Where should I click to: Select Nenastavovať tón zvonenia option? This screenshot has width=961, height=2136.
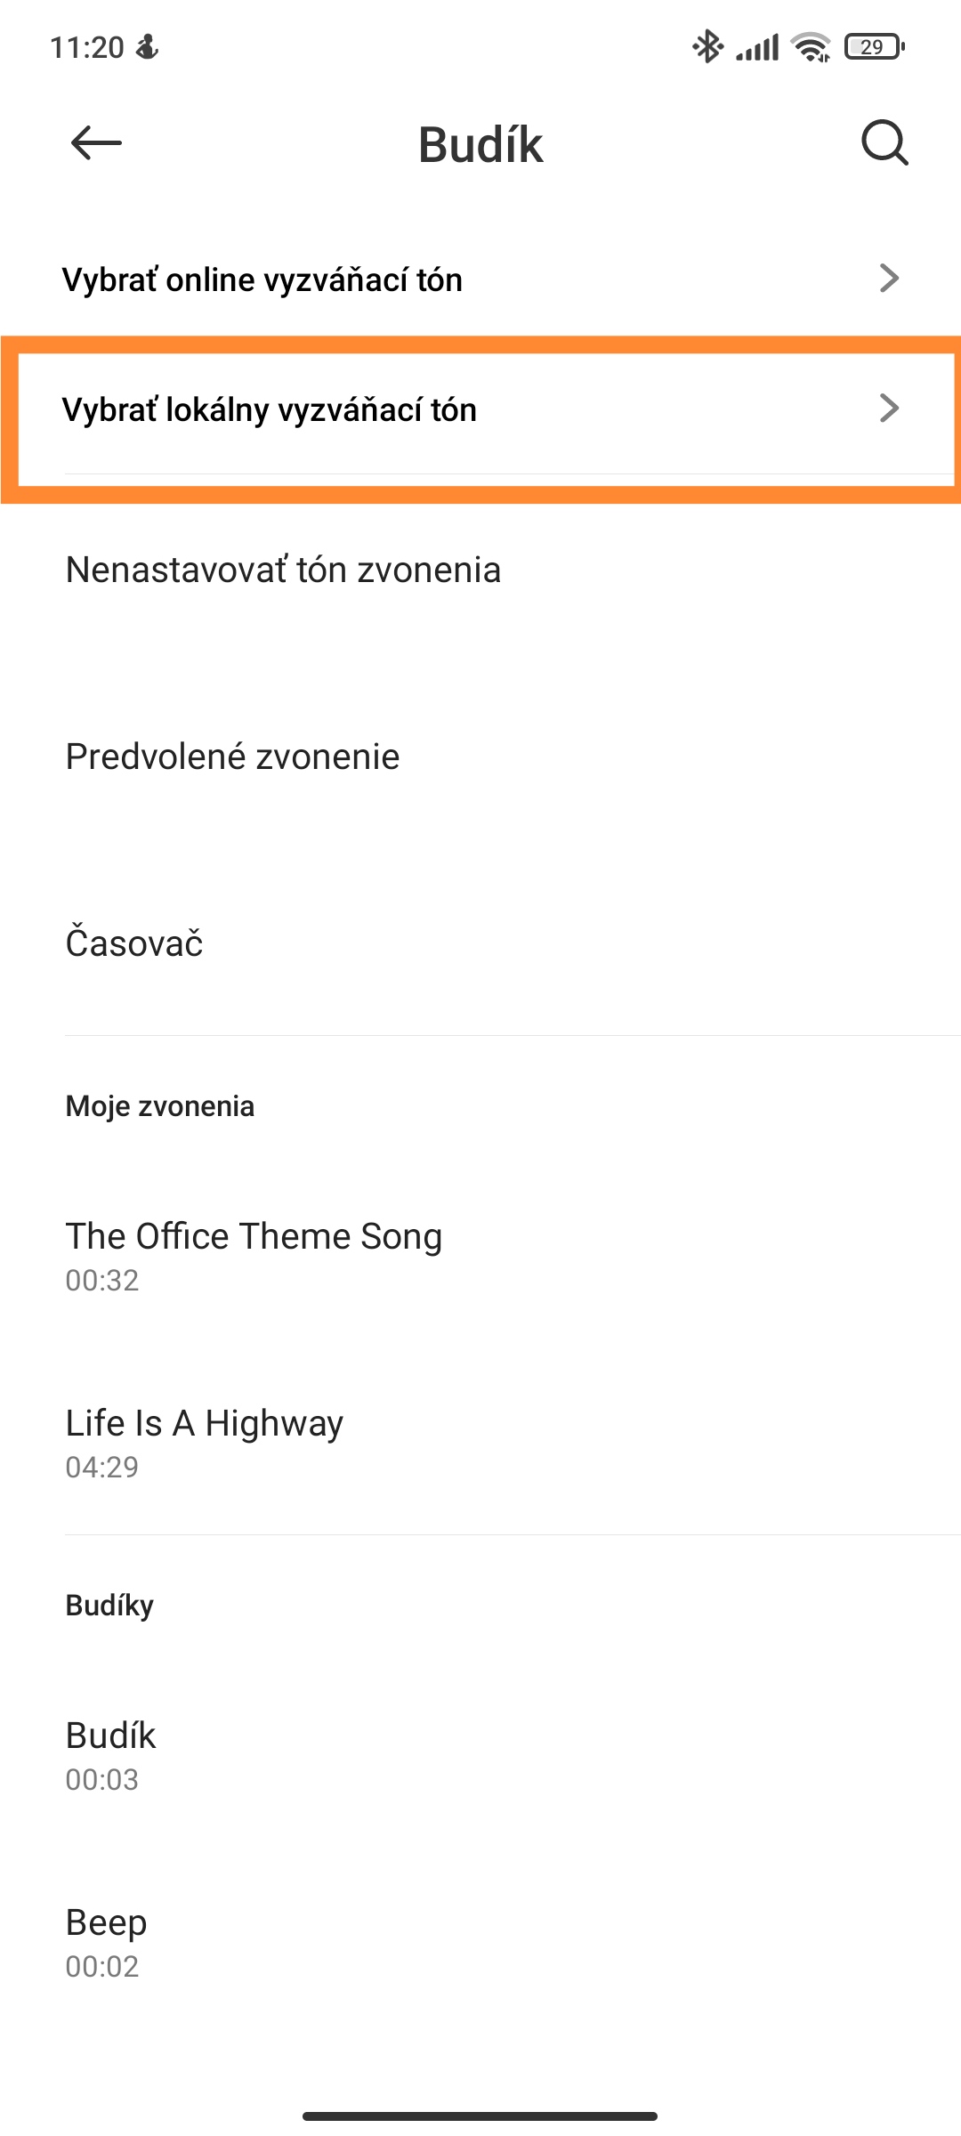click(480, 570)
